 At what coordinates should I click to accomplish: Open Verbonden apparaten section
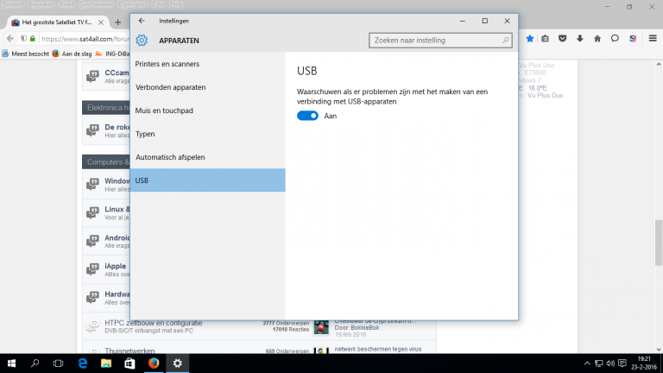click(x=170, y=87)
